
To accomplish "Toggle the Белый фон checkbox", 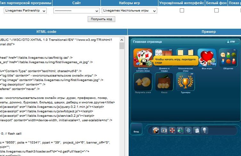I will pos(216,11).
